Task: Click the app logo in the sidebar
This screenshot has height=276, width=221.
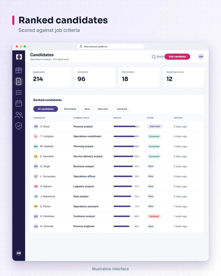Action: 19,57
